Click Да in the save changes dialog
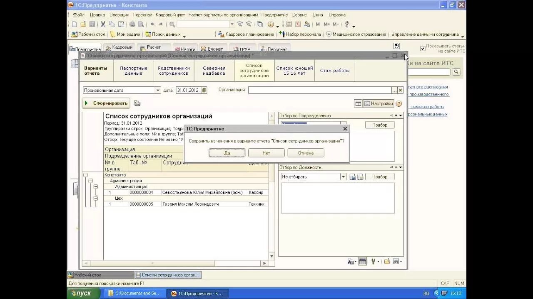533x299 pixels. (227, 153)
